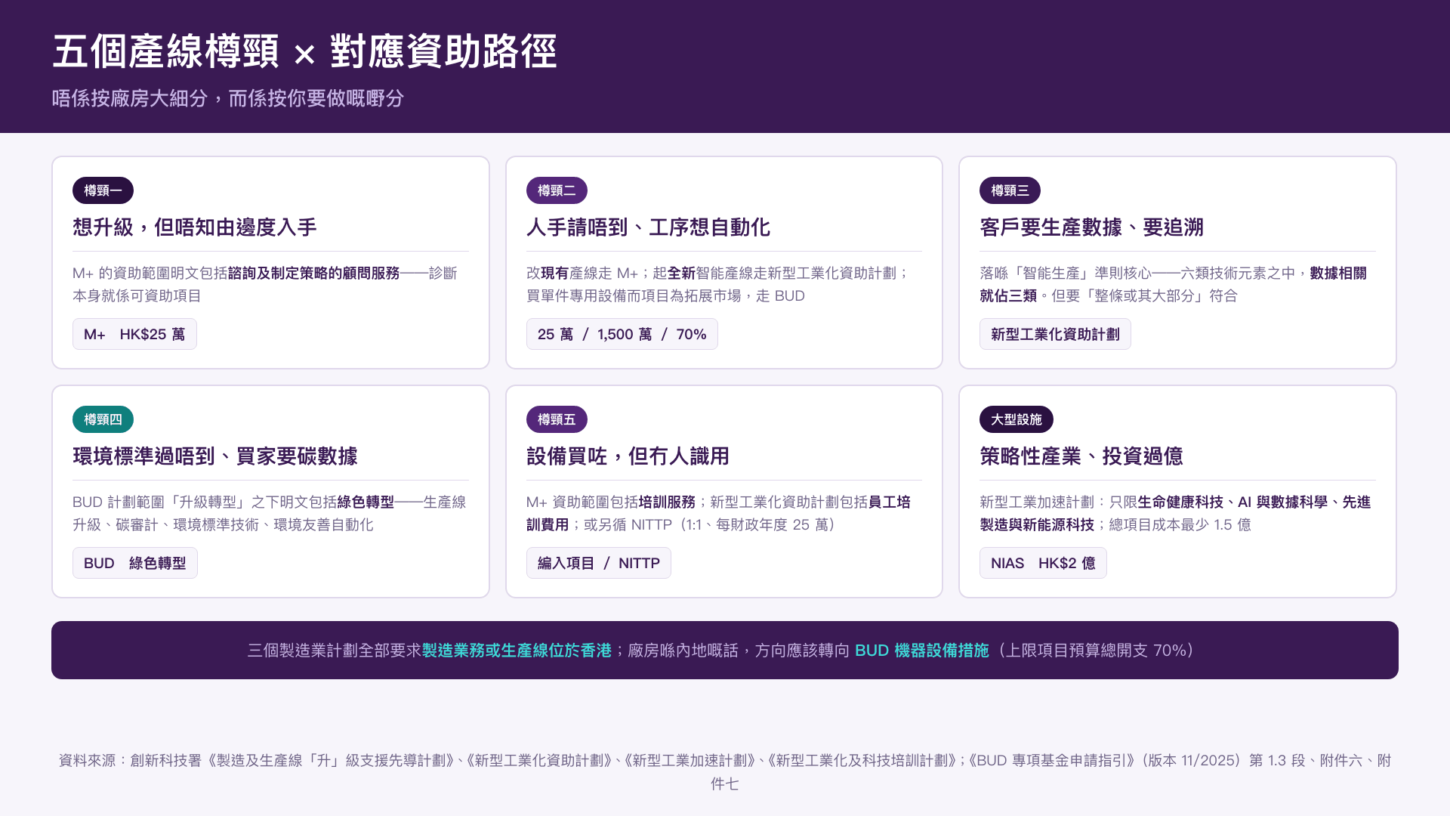Click bold text 培訓服務 in card five
The image size is (1450, 816).
(x=667, y=502)
